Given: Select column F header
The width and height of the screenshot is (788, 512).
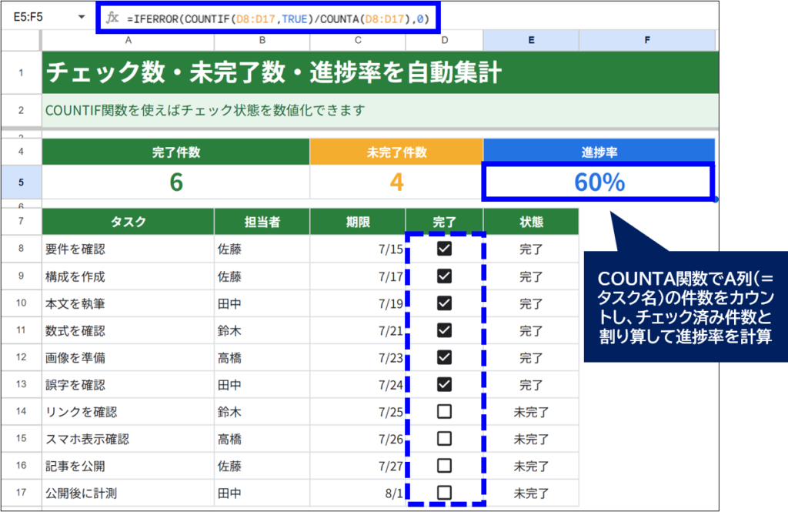Looking at the screenshot, I should [x=646, y=40].
